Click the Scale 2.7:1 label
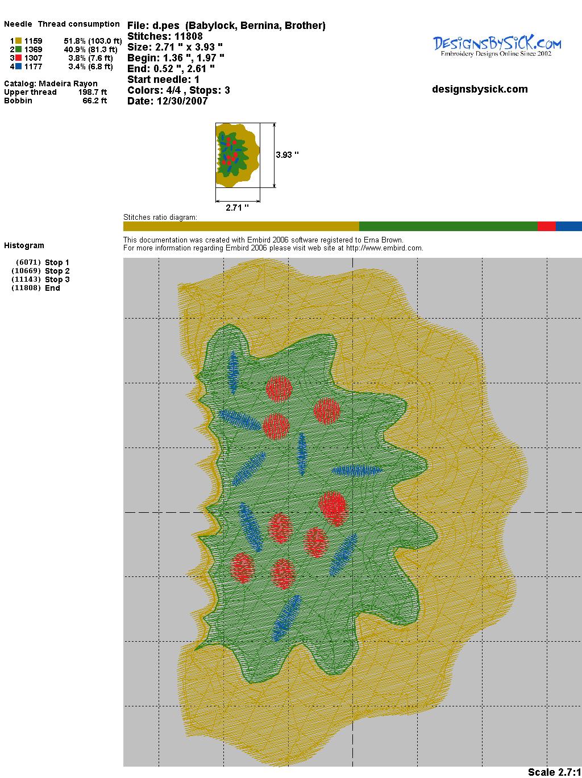The image size is (582, 778). click(x=554, y=772)
